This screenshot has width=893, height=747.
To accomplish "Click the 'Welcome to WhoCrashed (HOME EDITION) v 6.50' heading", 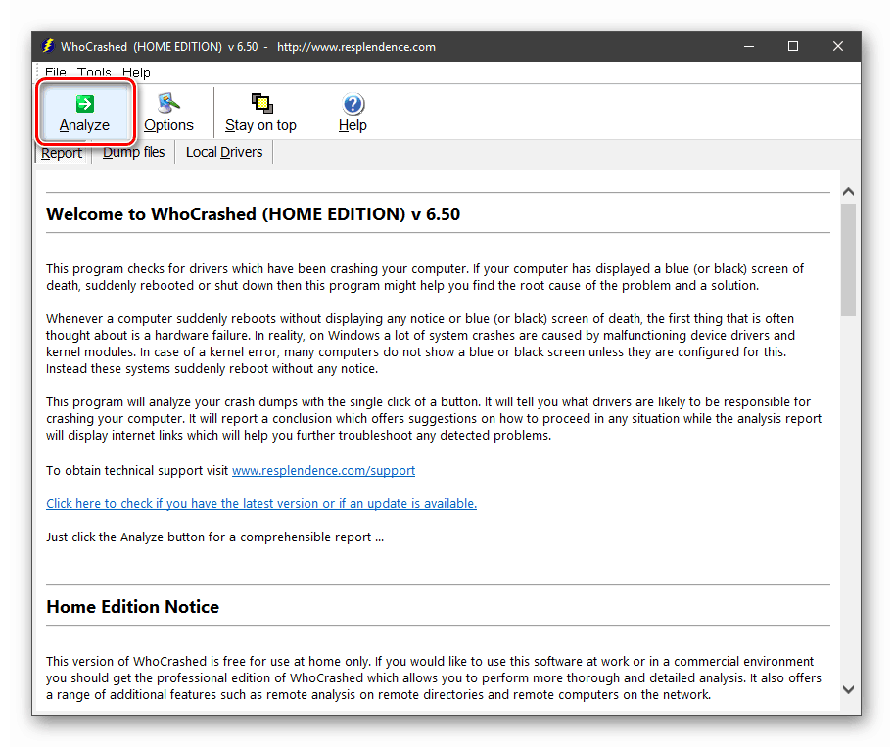I will (253, 214).
